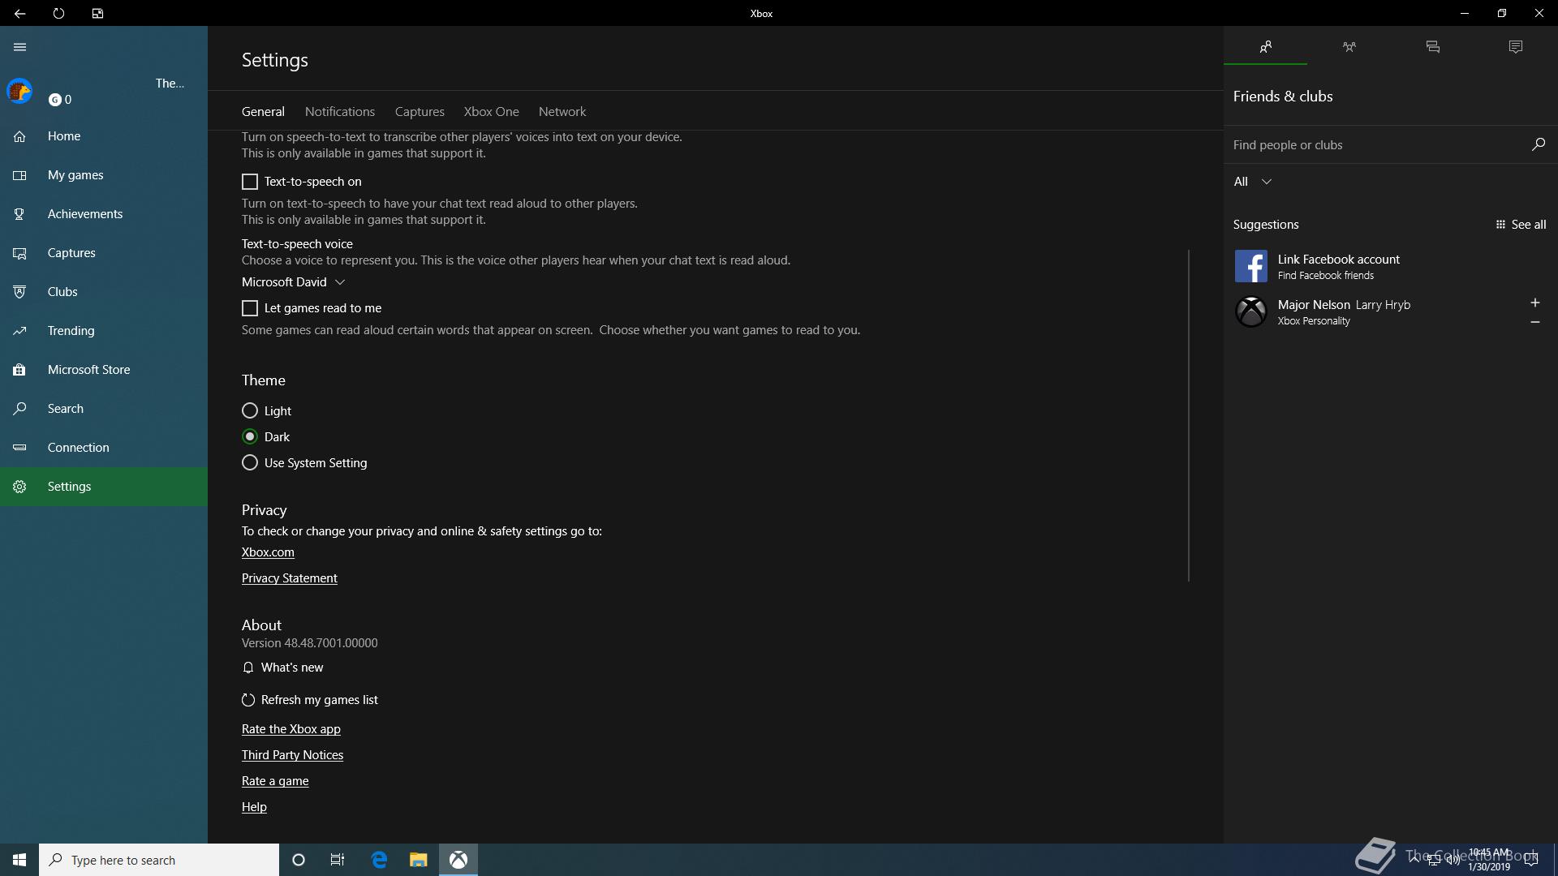Click the Captures icon in sidebar
1558x876 pixels.
point(19,253)
